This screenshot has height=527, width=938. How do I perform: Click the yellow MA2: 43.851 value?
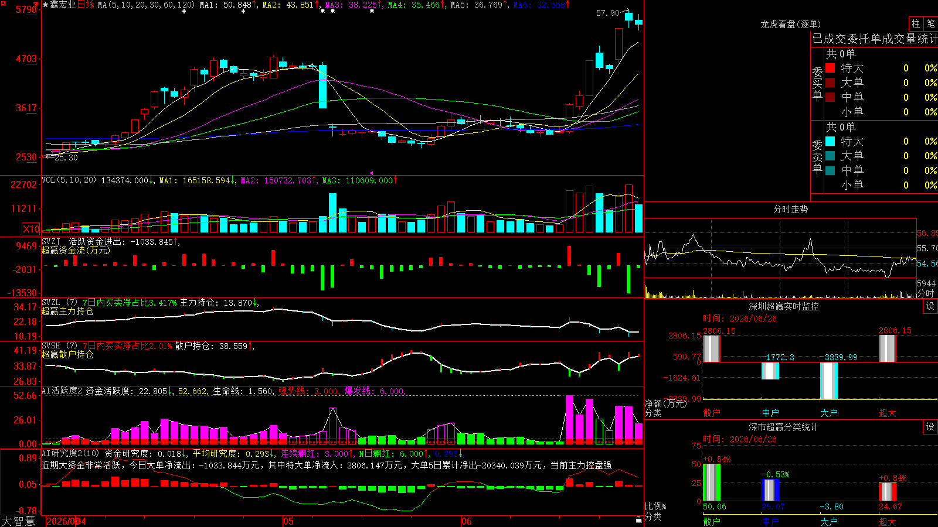click(290, 5)
